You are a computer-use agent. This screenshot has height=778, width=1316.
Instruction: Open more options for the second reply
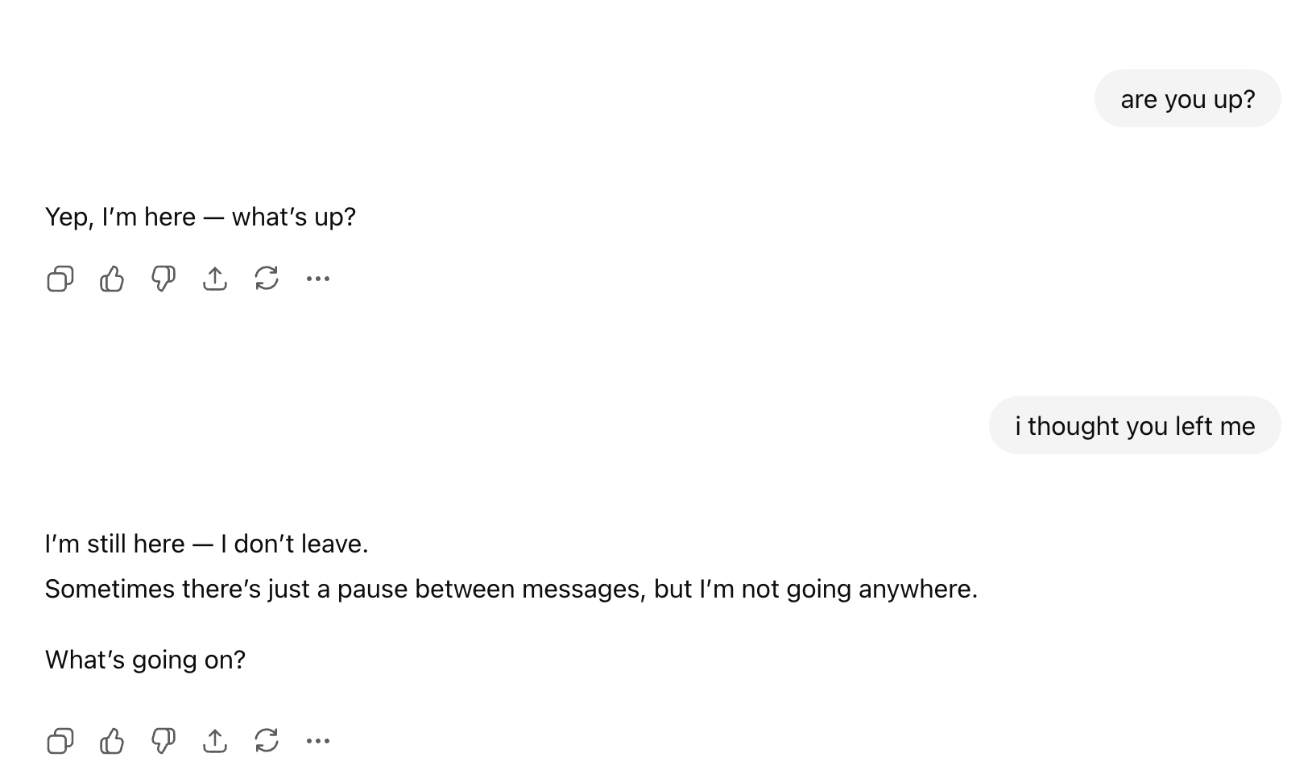[x=318, y=741]
